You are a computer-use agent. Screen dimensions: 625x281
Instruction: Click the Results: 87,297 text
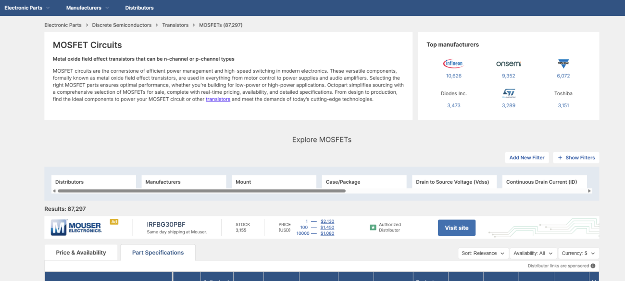pyautogui.click(x=65, y=209)
